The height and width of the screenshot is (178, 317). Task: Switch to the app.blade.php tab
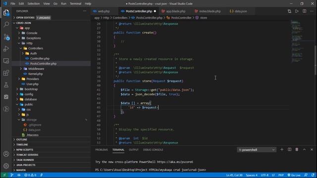click(175, 11)
